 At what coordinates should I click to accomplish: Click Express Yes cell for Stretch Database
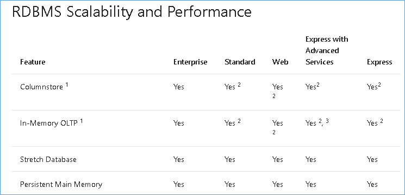point(372,159)
